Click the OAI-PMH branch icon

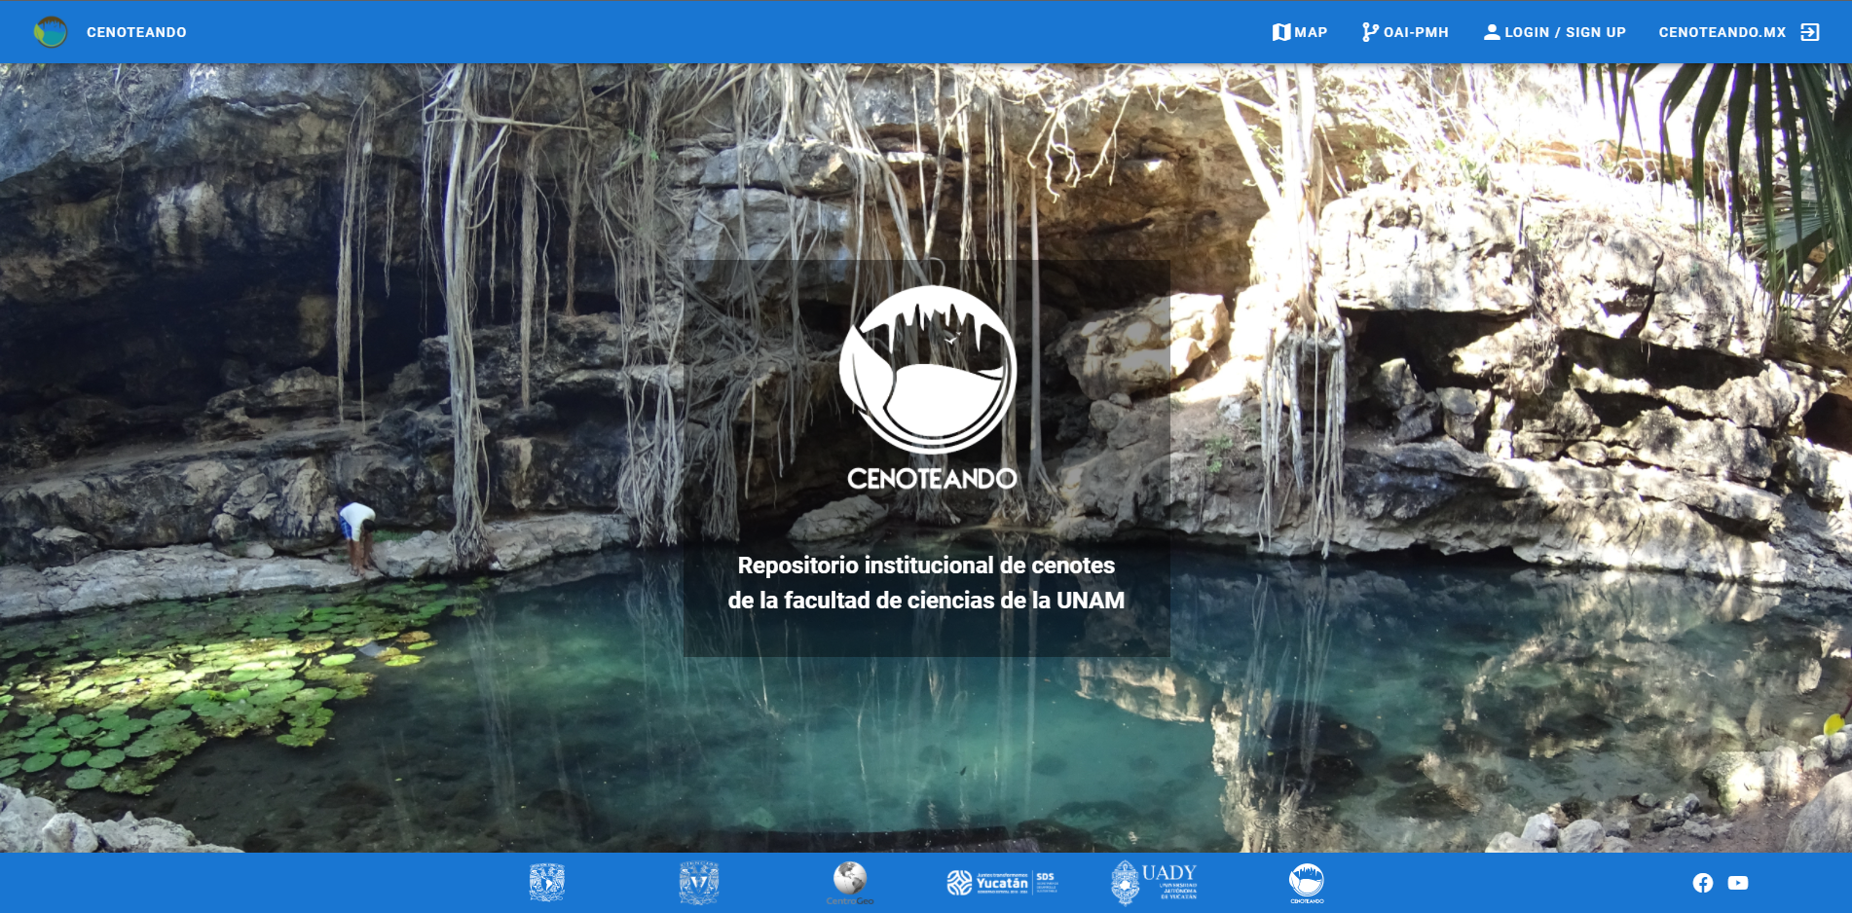pos(1370,32)
